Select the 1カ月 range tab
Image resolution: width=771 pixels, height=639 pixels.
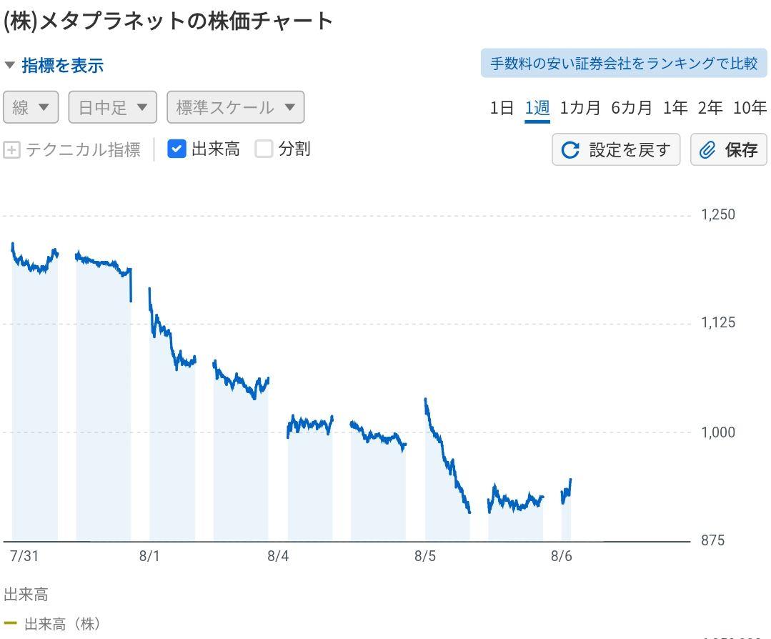(x=580, y=108)
